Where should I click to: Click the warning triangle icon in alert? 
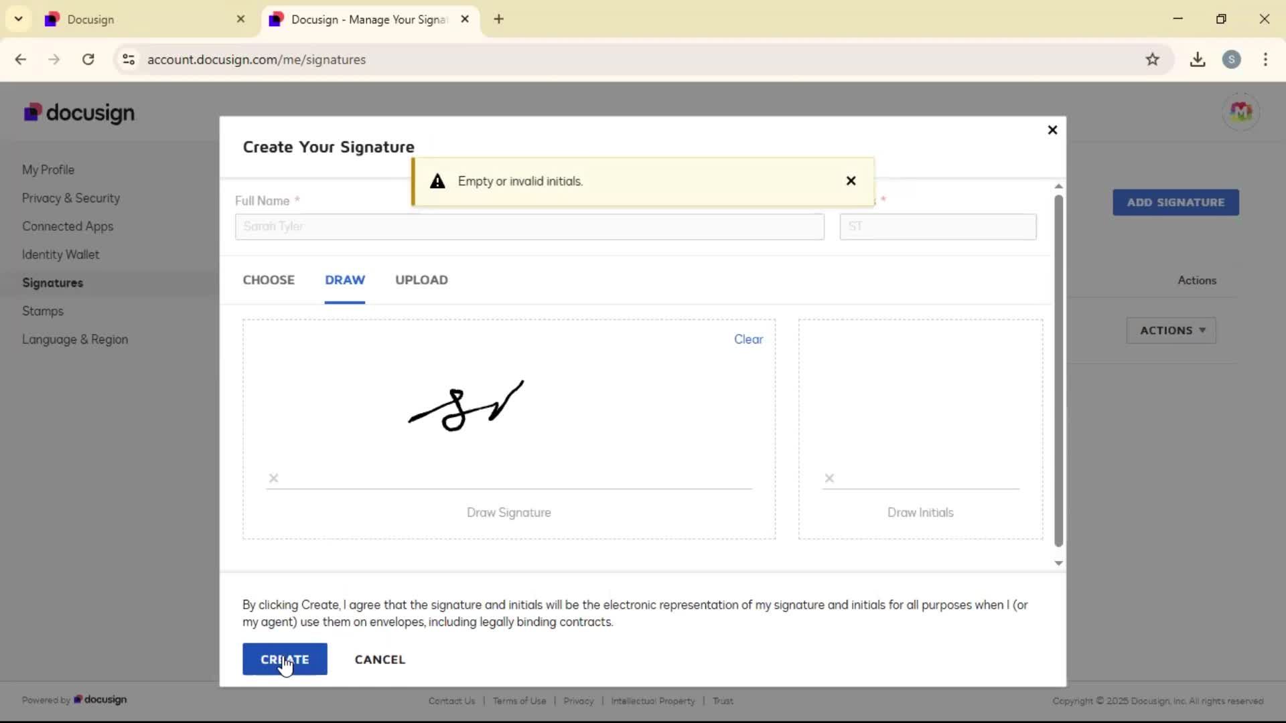pyautogui.click(x=437, y=181)
